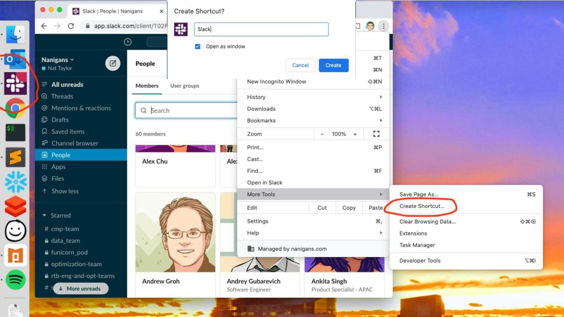Screen dimensions: 564x317
Task: Open Andrew Groh's profile photo
Action: click(176, 233)
